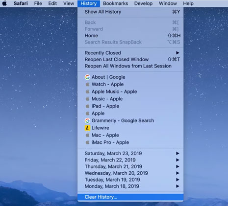Click Apple favicon beside iPad - Apple

(88, 106)
